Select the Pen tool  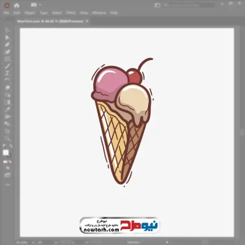click(7, 45)
